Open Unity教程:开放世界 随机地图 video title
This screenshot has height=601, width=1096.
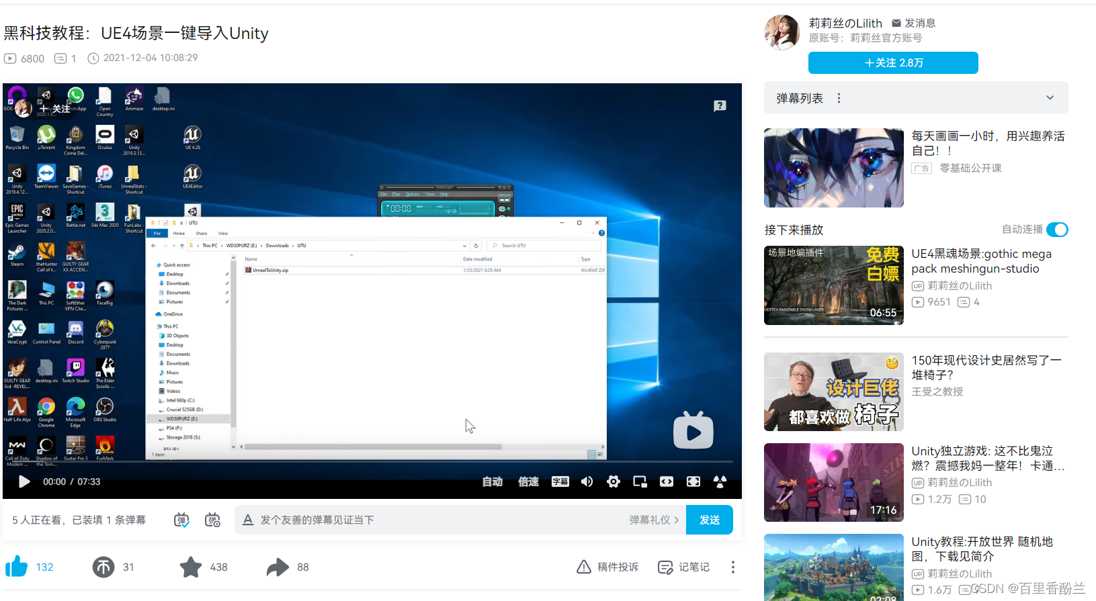click(x=982, y=549)
